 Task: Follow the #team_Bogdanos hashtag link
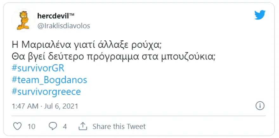pyautogui.click(x=49, y=80)
